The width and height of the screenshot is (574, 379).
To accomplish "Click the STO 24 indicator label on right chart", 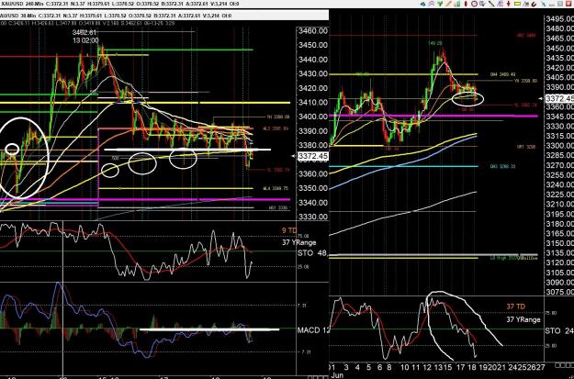I will point(559,330).
